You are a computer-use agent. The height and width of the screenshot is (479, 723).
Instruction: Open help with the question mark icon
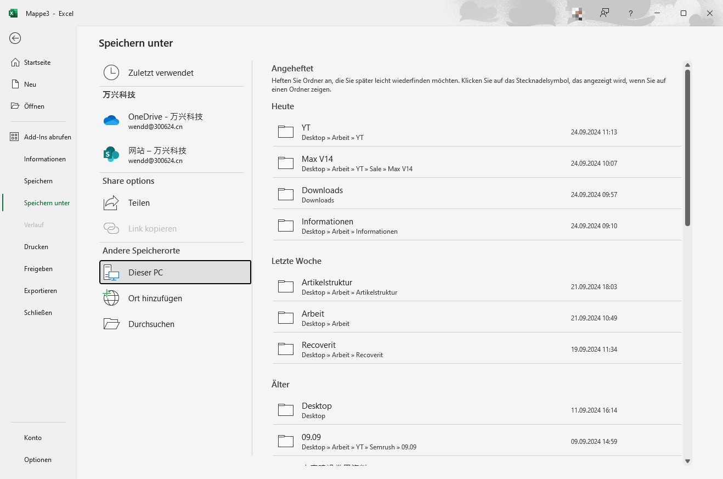(631, 13)
